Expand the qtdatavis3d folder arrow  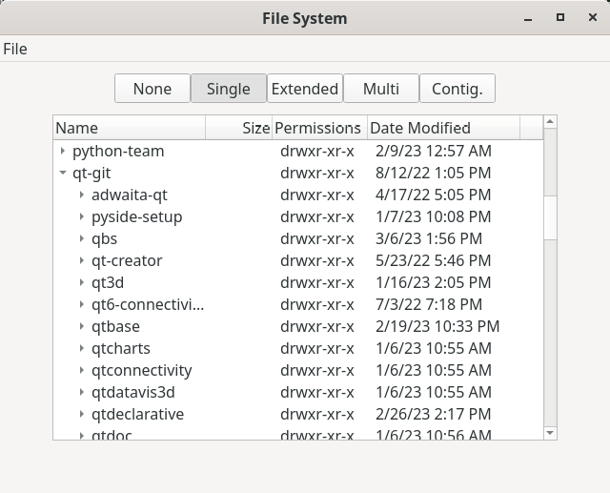click(x=82, y=392)
